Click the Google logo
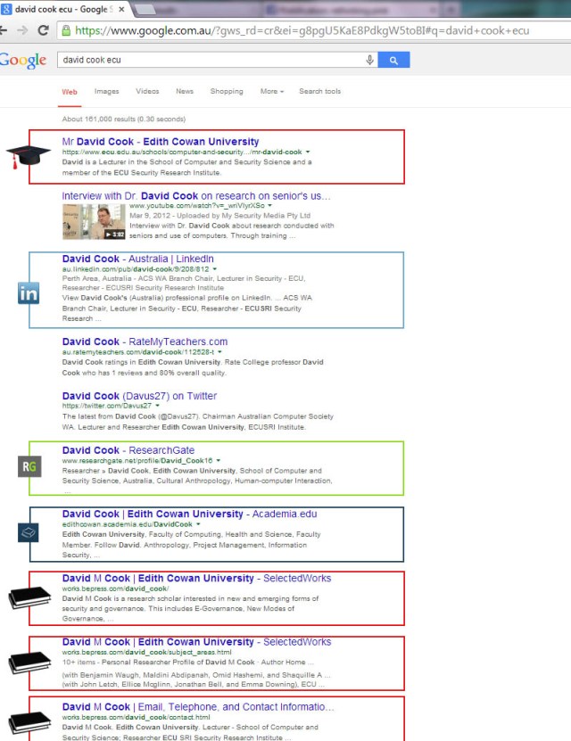The height and width of the screenshot is (741, 571). point(22,61)
